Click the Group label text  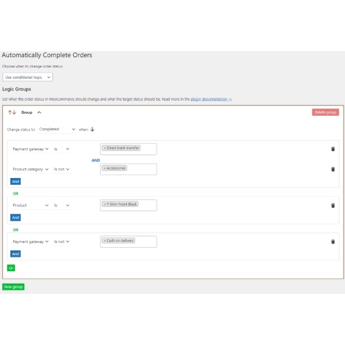pyautogui.click(x=27, y=112)
